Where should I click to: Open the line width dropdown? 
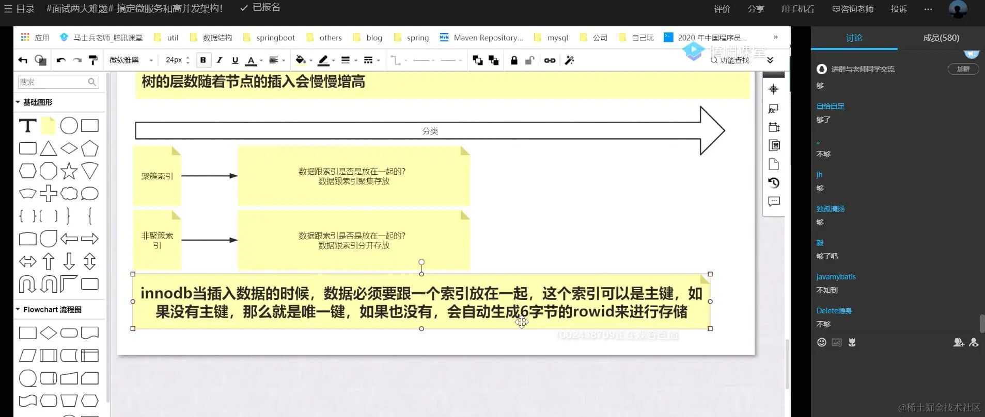(x=349, y=60)
